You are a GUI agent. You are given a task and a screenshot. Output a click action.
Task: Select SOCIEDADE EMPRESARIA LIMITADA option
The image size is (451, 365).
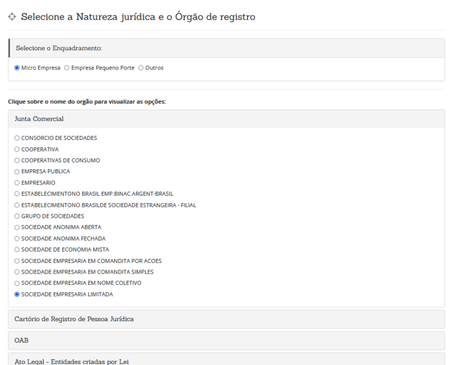coord(17,294)
